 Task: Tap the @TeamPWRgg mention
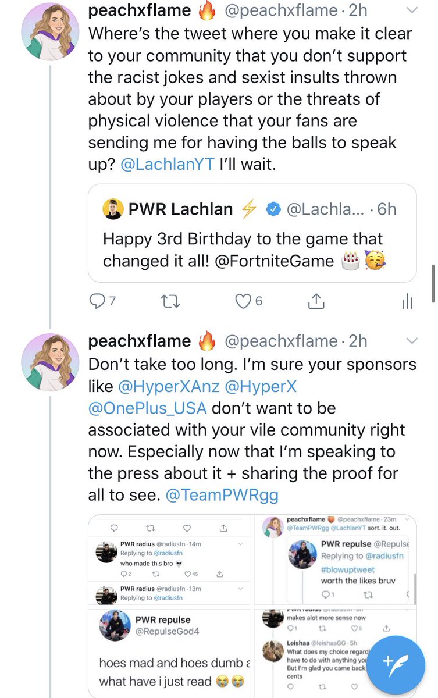pyautogui.click(x=222, y=495)
